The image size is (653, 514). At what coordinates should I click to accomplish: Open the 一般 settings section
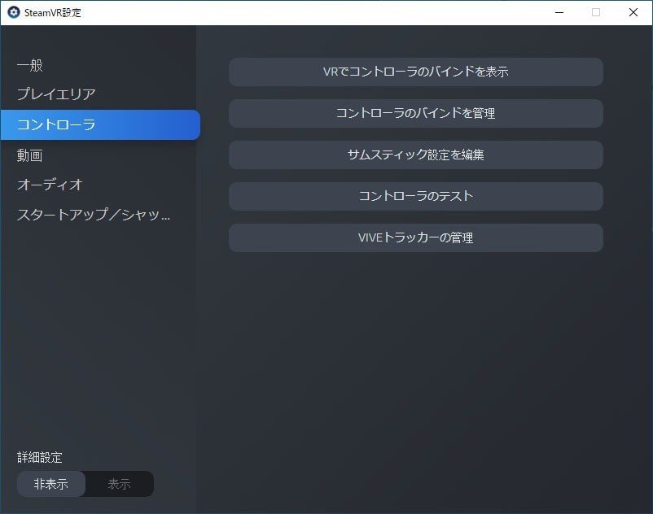click(30, 65)
